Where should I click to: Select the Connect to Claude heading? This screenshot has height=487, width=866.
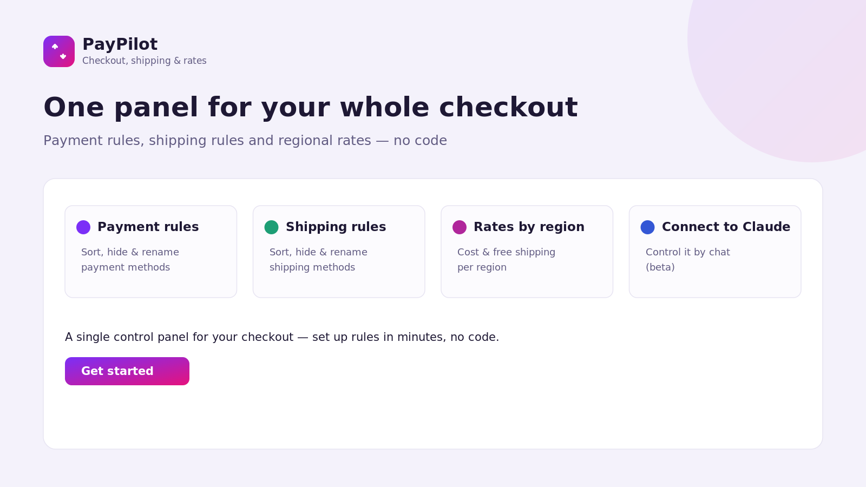click(726, 227)
